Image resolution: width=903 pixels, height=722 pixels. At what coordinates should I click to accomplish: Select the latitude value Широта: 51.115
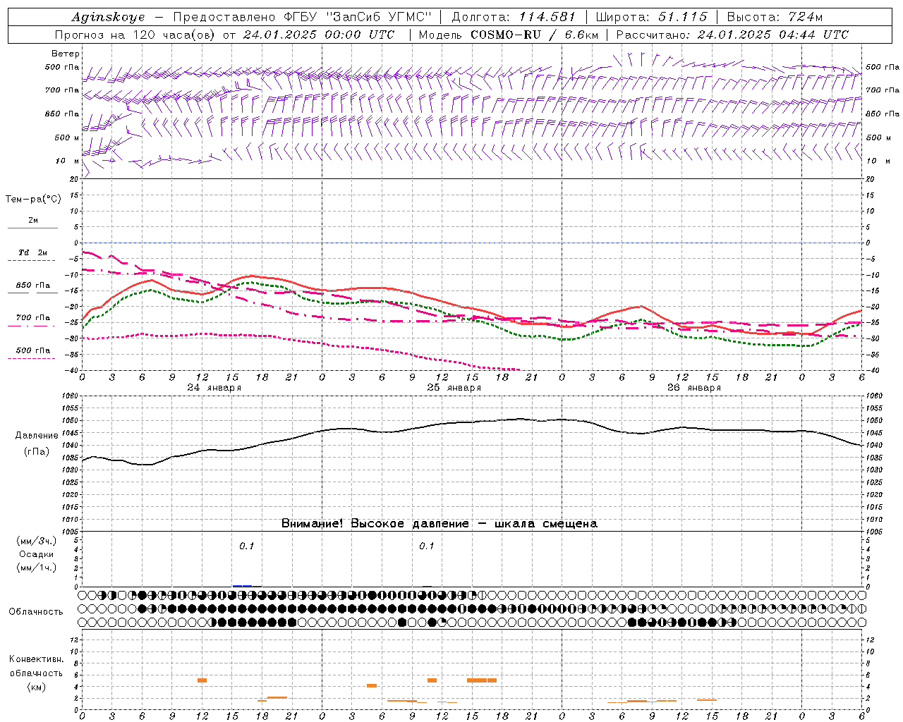click(x=651, y=17)
